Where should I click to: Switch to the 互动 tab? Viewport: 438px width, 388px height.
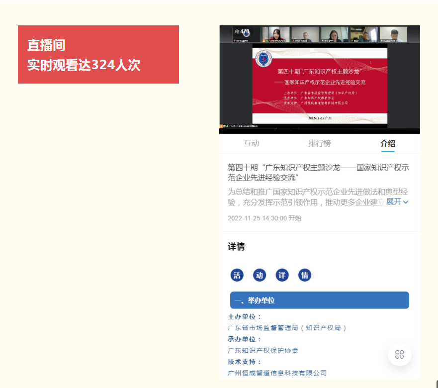point(252,143)
